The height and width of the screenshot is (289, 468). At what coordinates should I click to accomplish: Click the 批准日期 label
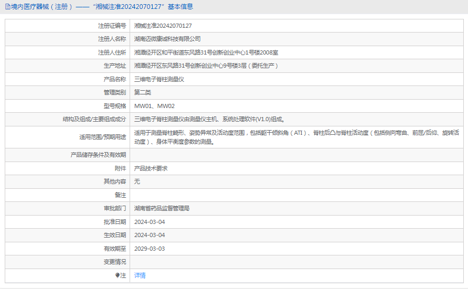click(115, 222)
